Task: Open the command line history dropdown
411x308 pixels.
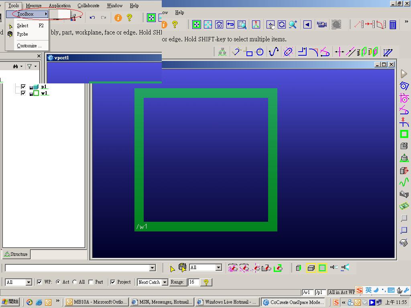Action: pyautogui.click(x=152, y=268)
